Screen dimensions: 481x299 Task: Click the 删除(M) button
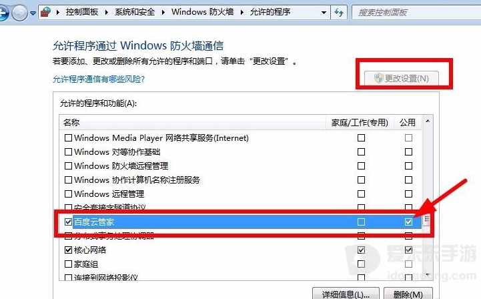408,294
